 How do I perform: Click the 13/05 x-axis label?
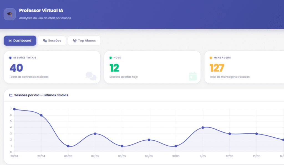[x=257, y=156]
